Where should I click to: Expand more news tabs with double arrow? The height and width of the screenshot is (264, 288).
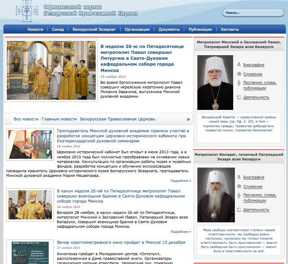click(188, 119)
